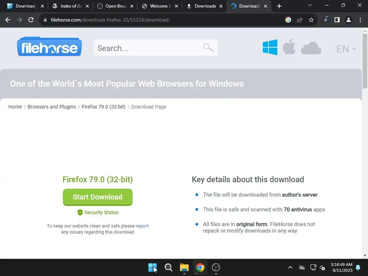This screenshot has width=368, height=276.
Task: Open the notification bell
Action: 358,267
